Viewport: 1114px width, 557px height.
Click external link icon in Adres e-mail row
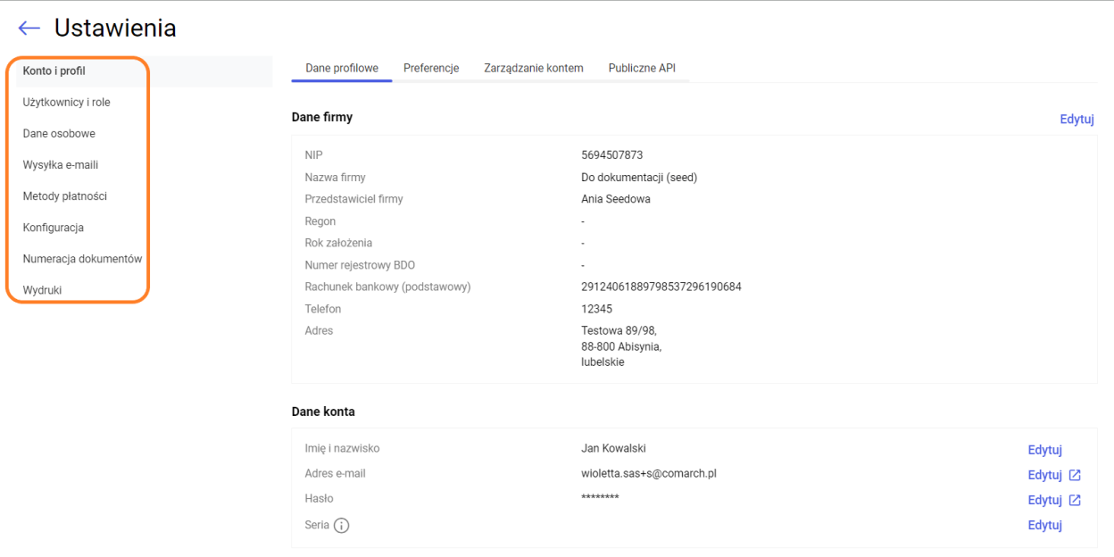point(1075,475)
